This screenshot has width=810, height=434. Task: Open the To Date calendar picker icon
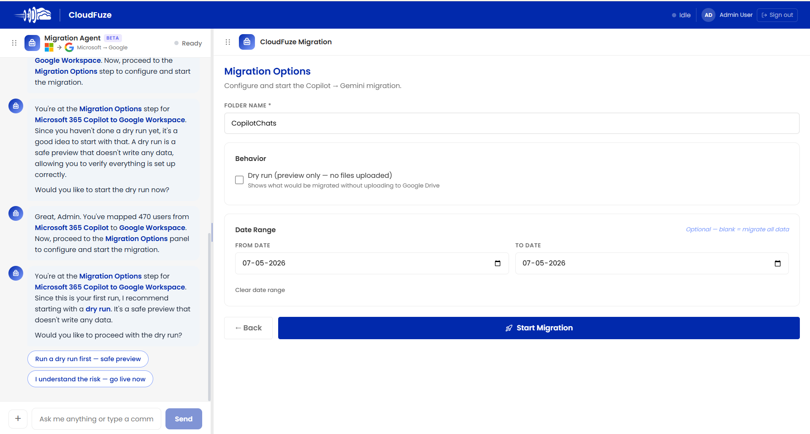(x=777, y=263)
